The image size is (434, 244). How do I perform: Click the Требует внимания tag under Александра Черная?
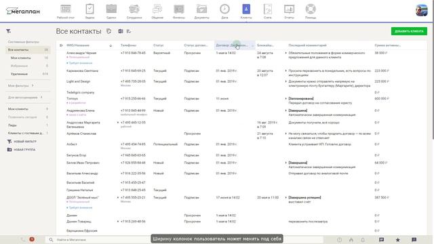tap(79, 63)
